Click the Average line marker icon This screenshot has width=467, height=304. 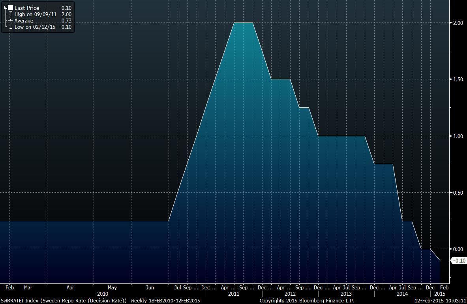11,21
